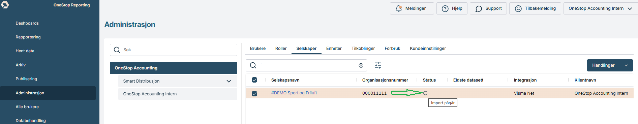
Task: Open Arkiv in sidebar
Action: 21,65
